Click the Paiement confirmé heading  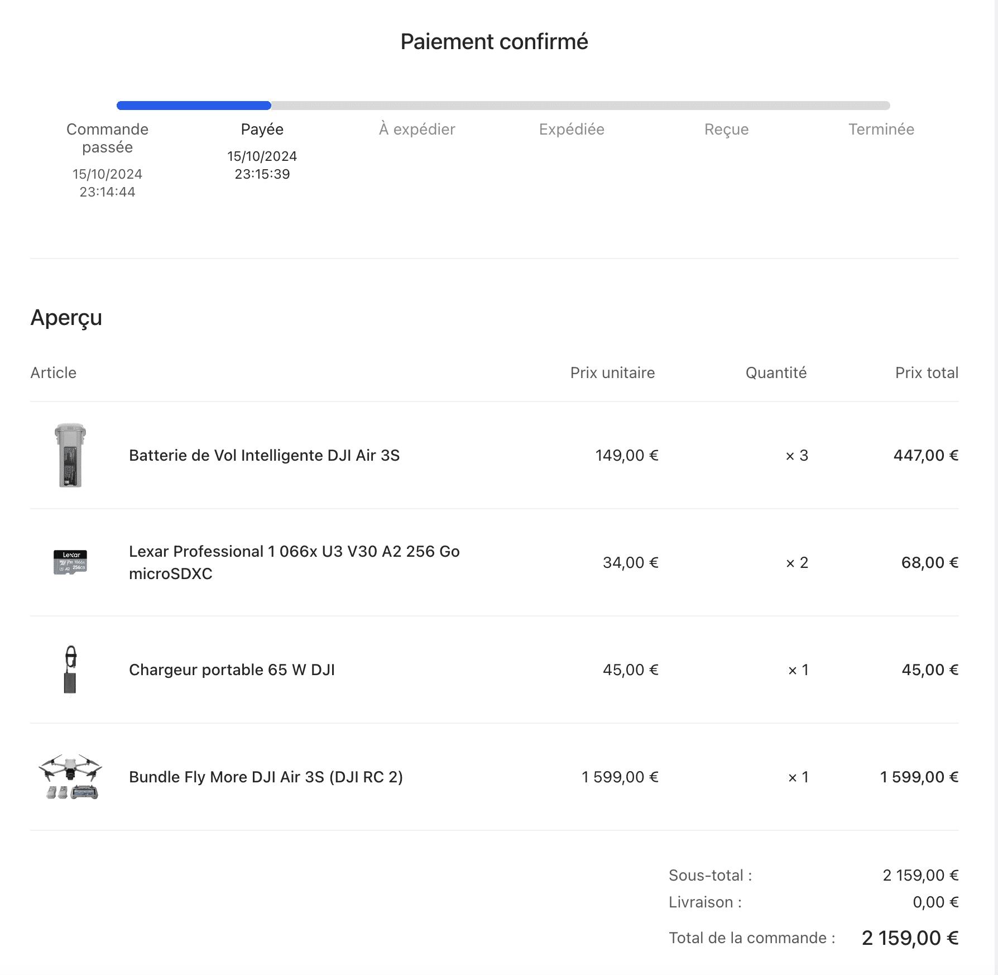494,41
